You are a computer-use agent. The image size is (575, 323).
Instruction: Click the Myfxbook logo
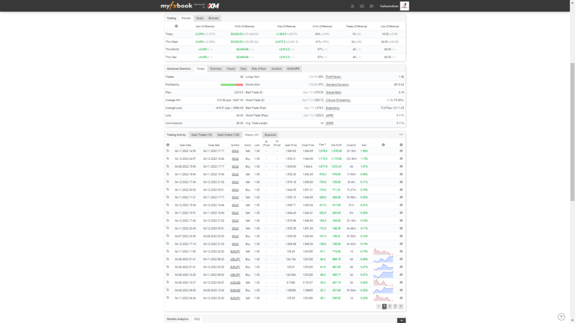tap(176, 6)
